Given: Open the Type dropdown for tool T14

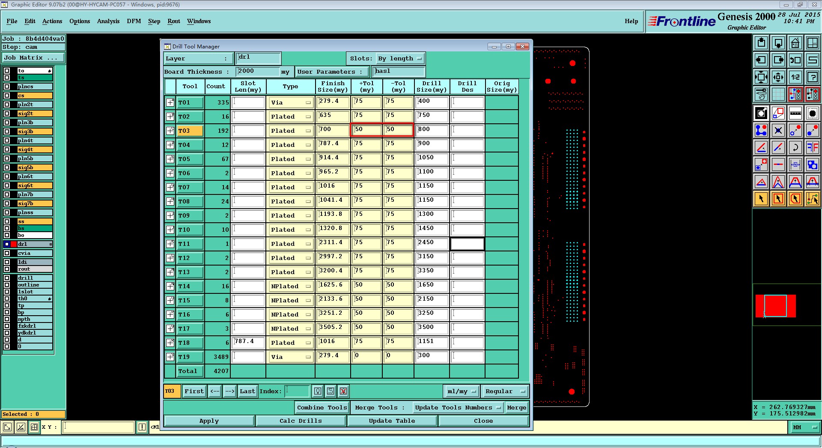Looking at the screenshot, I should [x=291, y=287].
